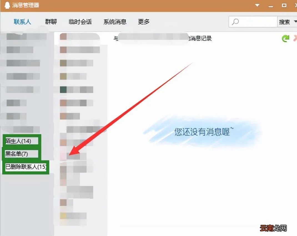The width and height of the screenshot is (297, 236).
Task: Click the 搜索 button
Action: coord(285,22)
